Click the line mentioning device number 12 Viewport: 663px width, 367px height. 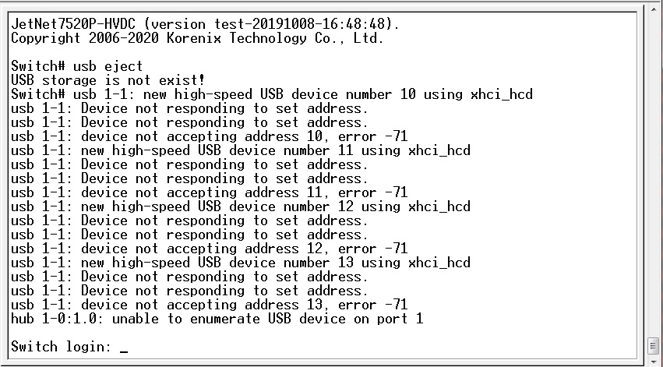240,206
